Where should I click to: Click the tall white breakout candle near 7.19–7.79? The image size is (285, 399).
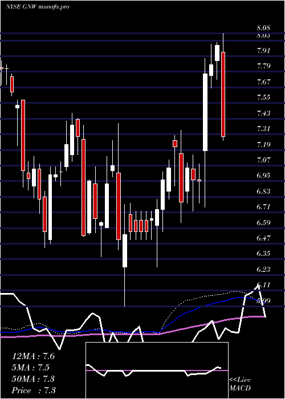(205, 112)
